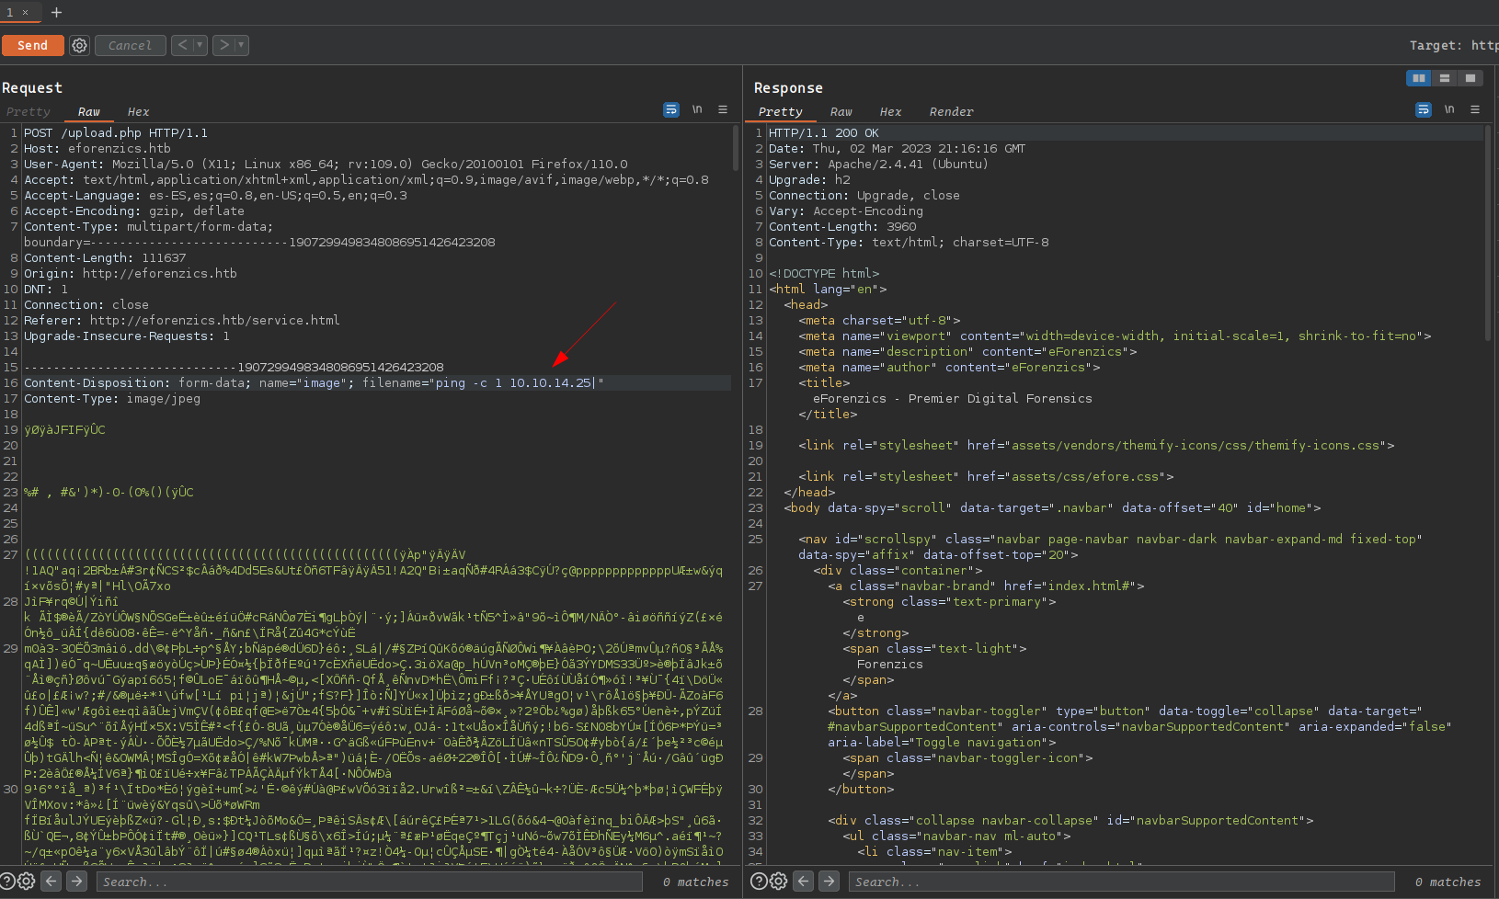
Task: Click the "HTTP/1.1 200 OK" response status line
Action: coord(824,132)
